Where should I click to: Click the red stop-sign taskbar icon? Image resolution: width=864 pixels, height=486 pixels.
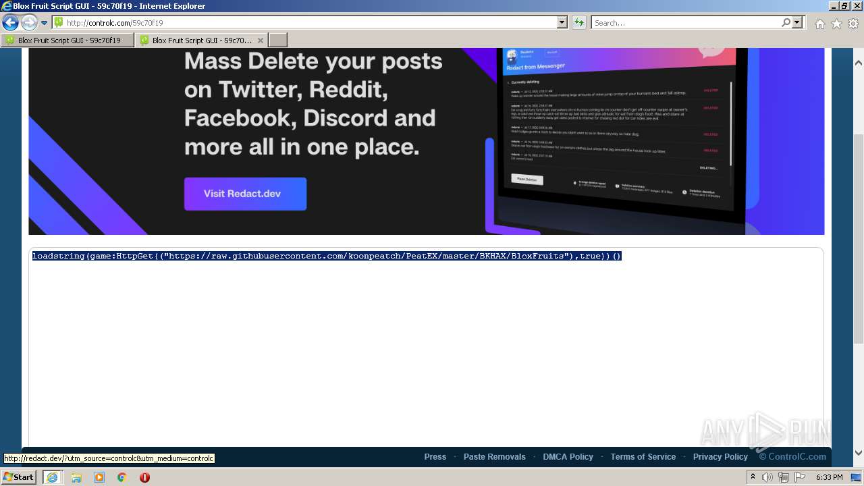[x=144, y=477]
